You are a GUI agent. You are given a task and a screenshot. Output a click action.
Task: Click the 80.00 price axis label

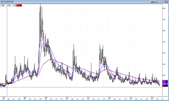[x=164, y=8]
